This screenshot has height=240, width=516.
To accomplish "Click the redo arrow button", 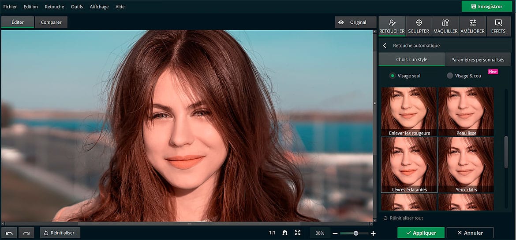I will 26,233.
